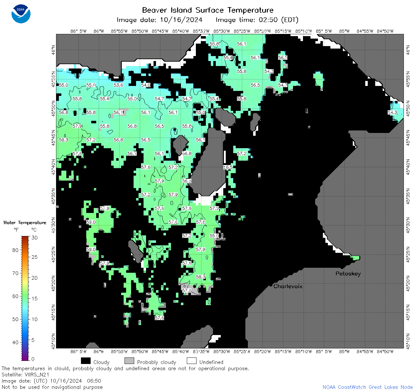Click the Probably cloudy legend label
This screenshot has width=416, height=392.
coord(157,362)
